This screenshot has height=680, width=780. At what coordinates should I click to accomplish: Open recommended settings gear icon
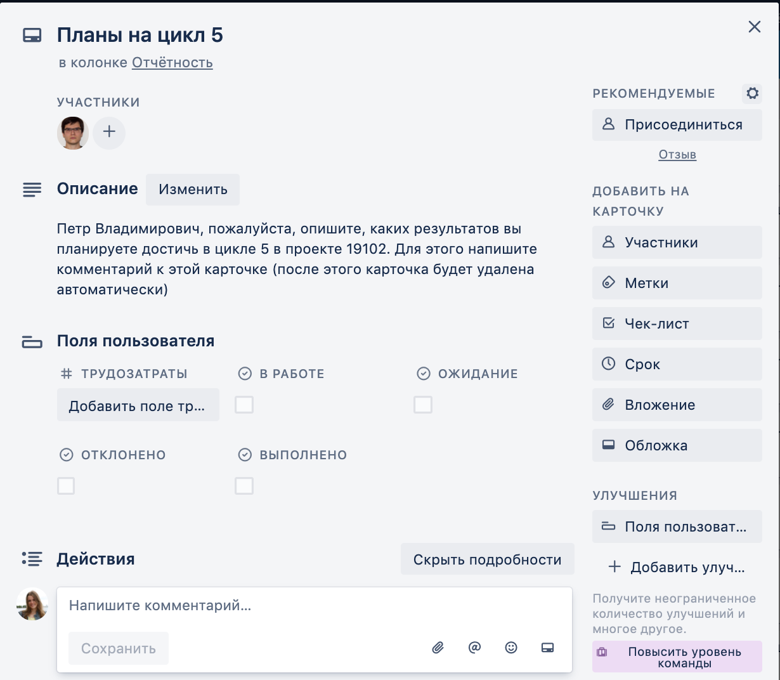click(752, 94)
